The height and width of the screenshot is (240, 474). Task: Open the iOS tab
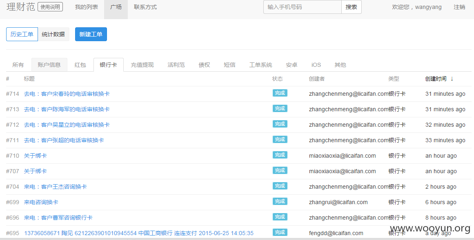[x=316, y=65]
